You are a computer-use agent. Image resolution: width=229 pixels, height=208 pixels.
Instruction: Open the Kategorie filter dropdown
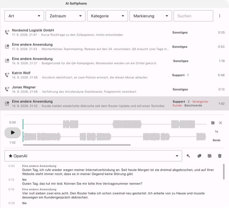coord(107,16)
